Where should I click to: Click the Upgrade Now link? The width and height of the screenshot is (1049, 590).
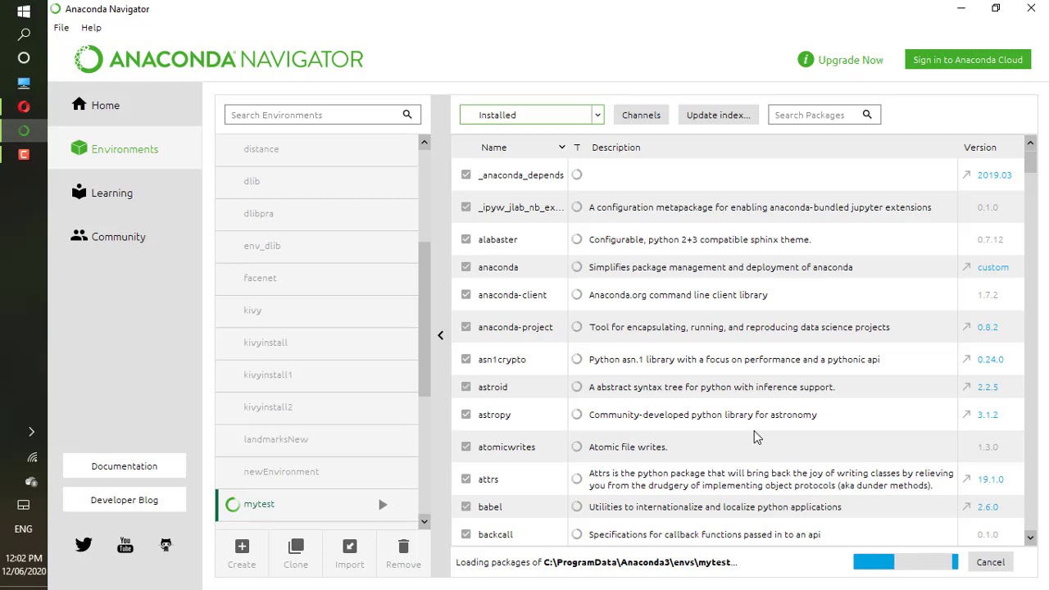point(851,60)
